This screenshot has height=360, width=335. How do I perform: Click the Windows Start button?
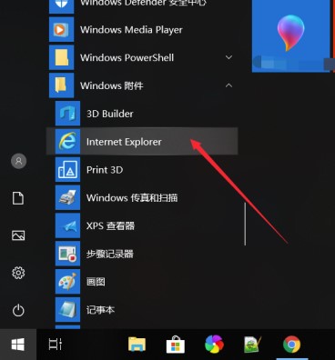tap(18, 345)
